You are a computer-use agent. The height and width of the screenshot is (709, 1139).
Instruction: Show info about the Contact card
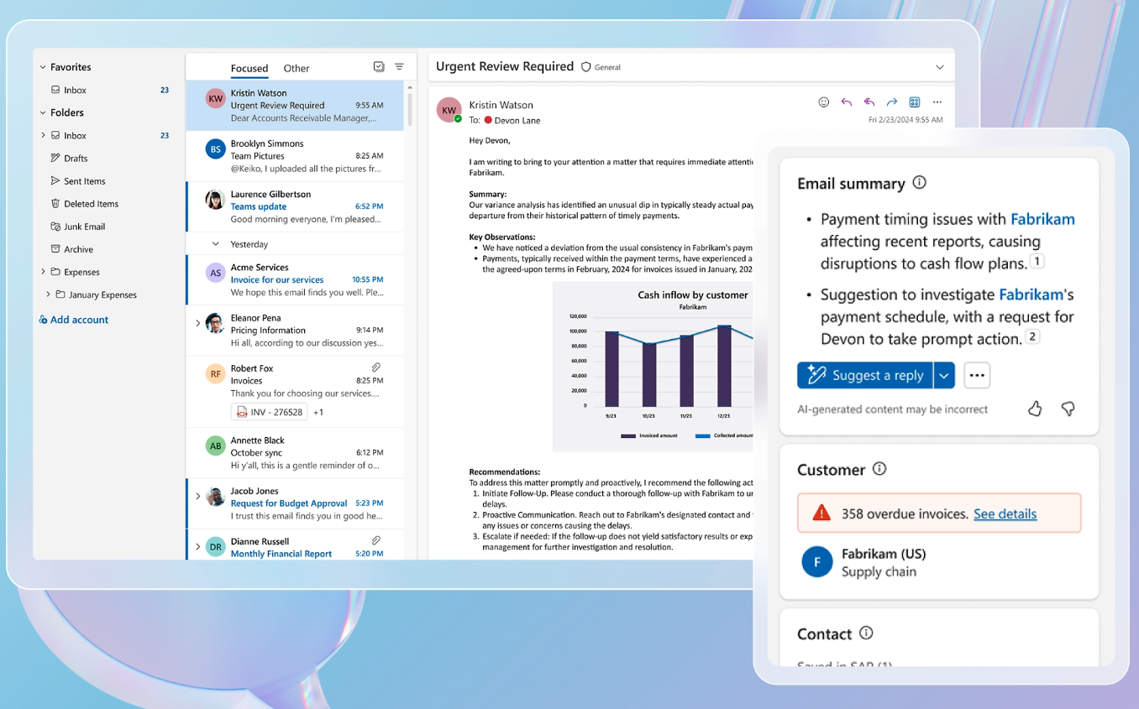[x=866, y=633]
